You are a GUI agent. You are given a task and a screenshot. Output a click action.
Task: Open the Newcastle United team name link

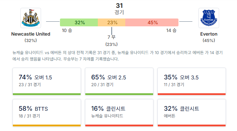coord(31,34)
